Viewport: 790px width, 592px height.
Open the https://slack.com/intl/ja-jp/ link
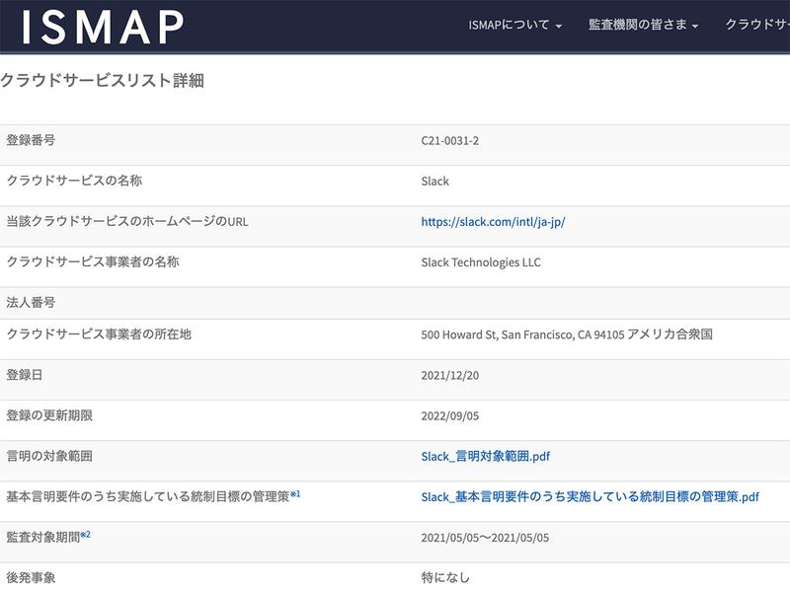[x=493, y=221]
